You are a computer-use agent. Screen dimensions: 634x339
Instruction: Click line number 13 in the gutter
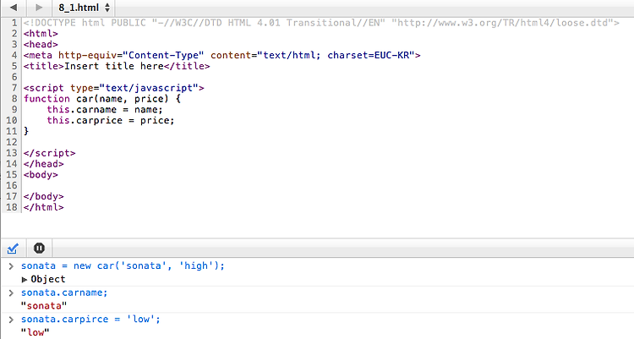12,153
